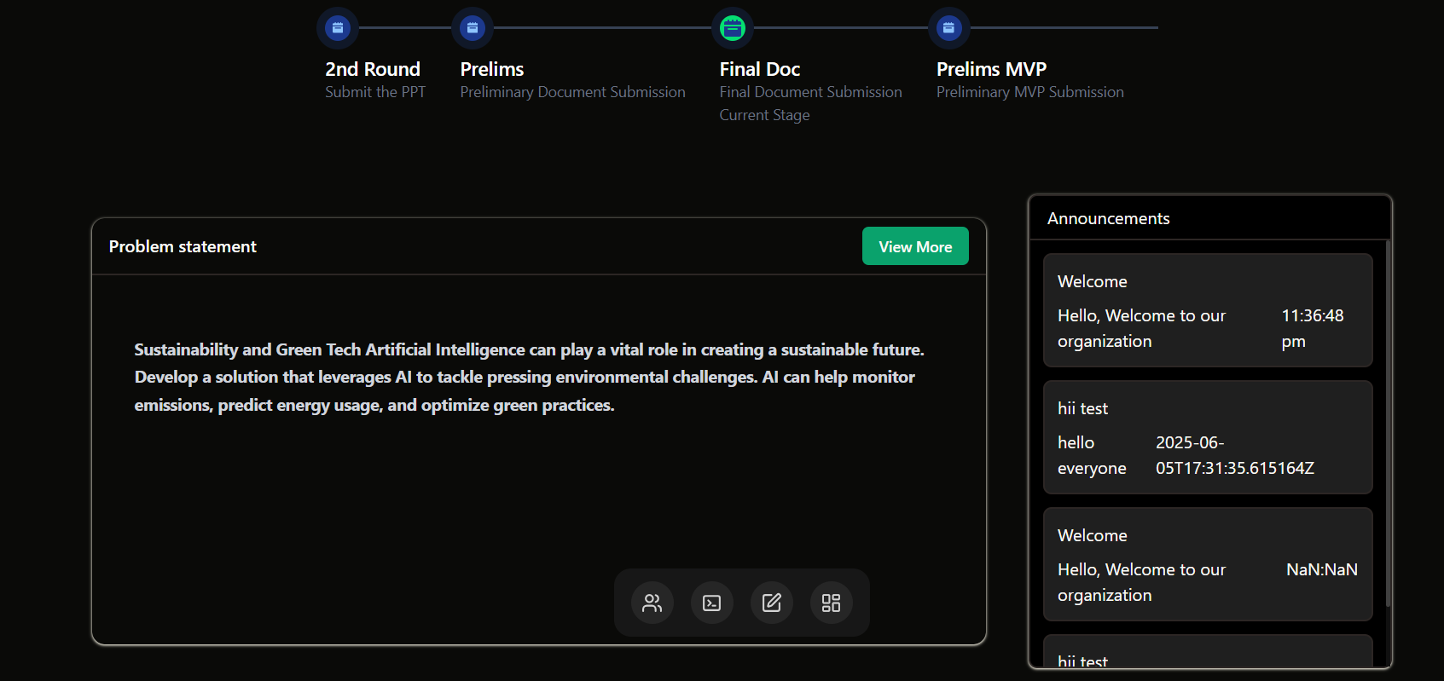1444x681 pixels.
Task: Open the team members icon in dock
Action: pyautogui.click(x=652, y=603)
